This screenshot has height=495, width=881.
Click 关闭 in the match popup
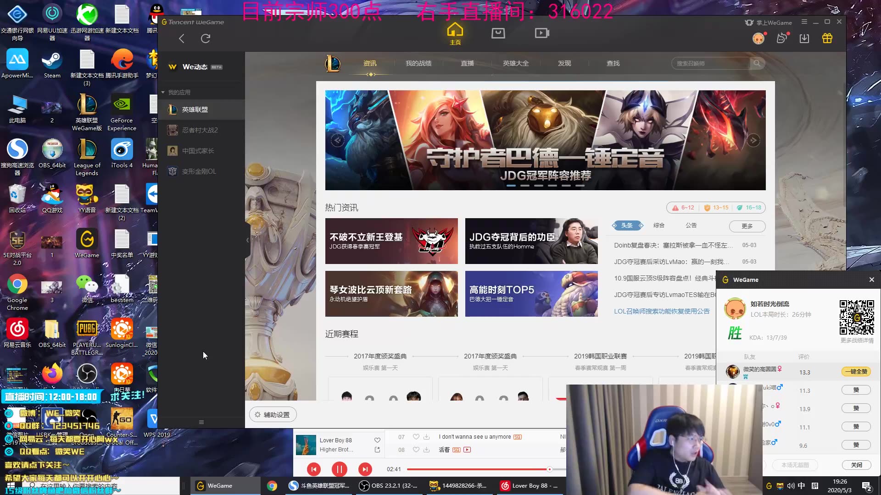pyautogui.click(x=856, y=465)
